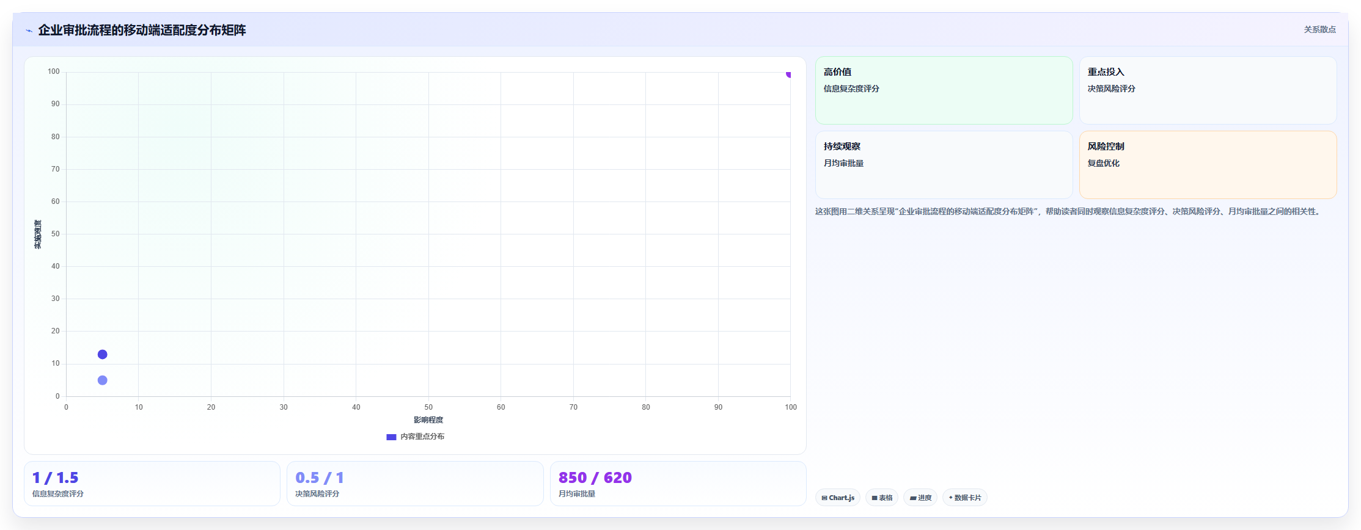The width and height of the screenshot is (1361, 530).
Task: Open the 风险控制 quadrant card
Action: tap(1208, 165)
